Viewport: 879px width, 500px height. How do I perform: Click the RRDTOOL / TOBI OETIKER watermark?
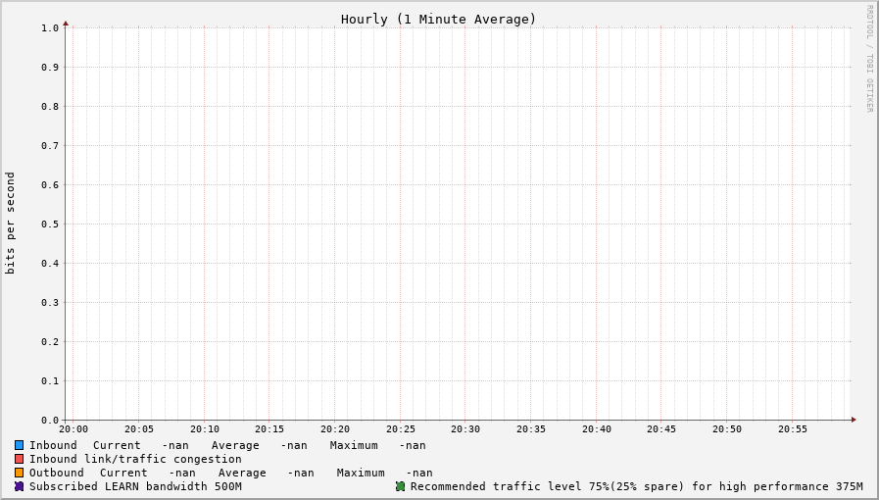point(869,59)
